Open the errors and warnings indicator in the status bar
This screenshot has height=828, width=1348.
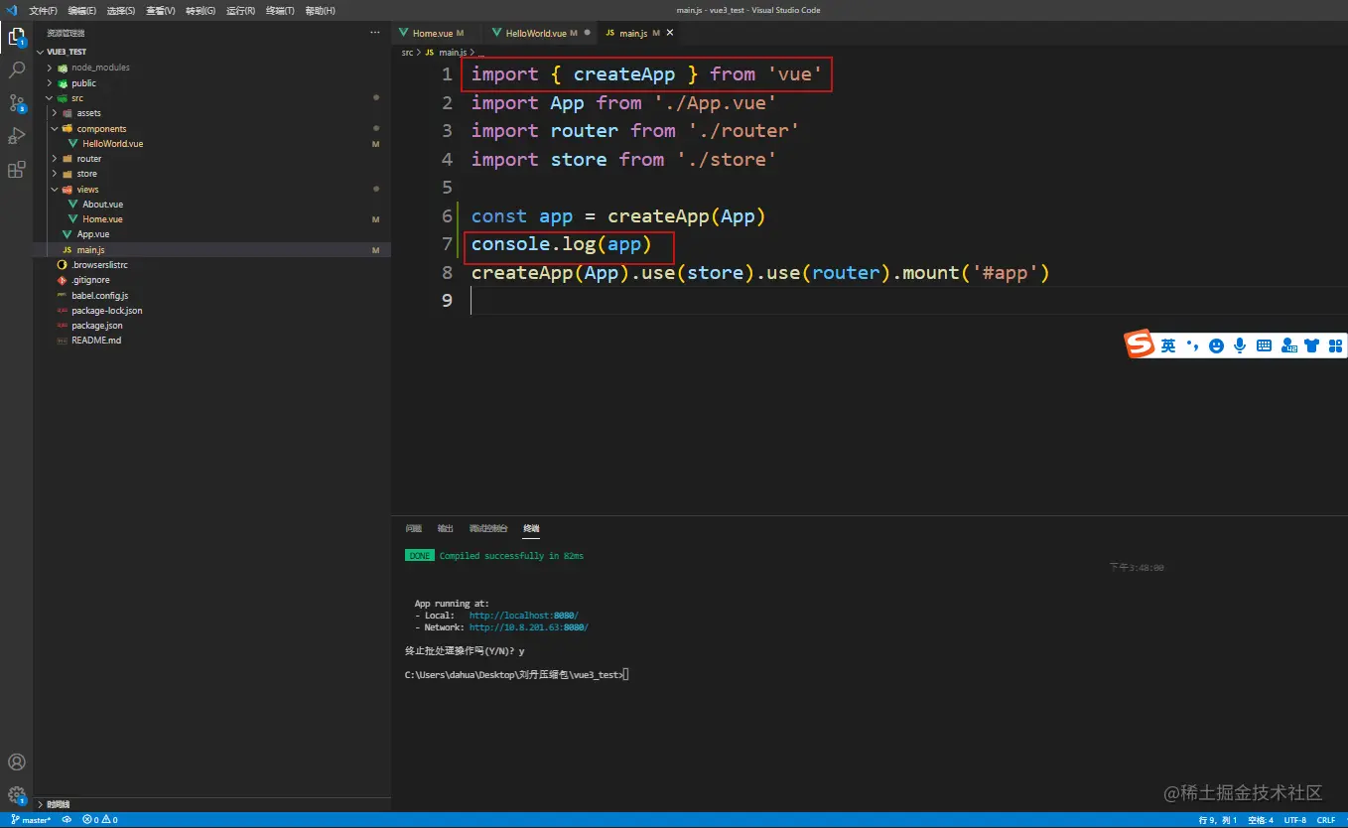pos(99,820)
